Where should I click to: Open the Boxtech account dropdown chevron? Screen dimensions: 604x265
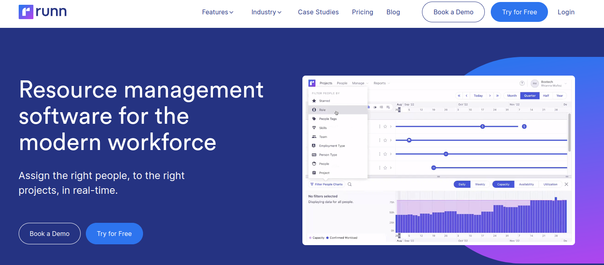[565, 84]
